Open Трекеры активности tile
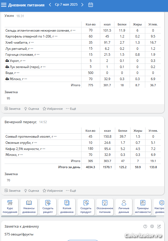This screenshot has width=168, height=241. (x=143, y=207)
